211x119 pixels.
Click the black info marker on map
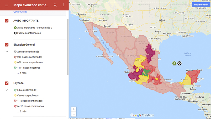click(180, 63)
